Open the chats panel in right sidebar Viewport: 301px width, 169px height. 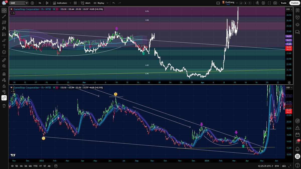coord(297,32)
